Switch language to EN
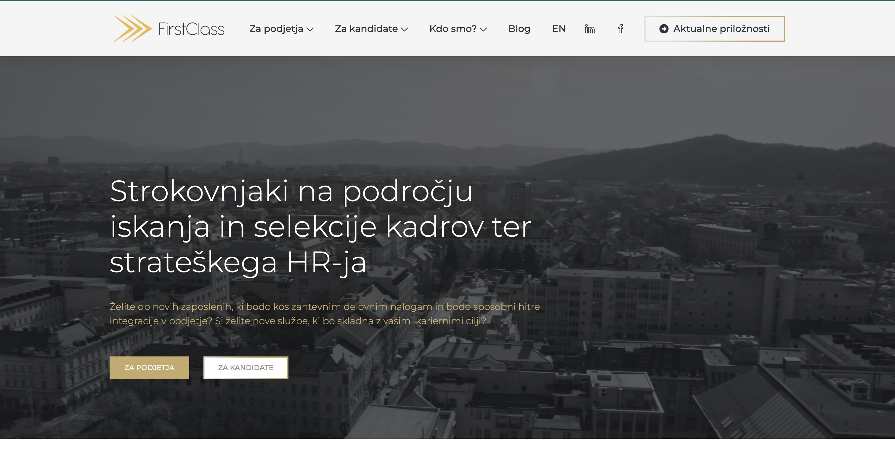 [x=559, y=29]
